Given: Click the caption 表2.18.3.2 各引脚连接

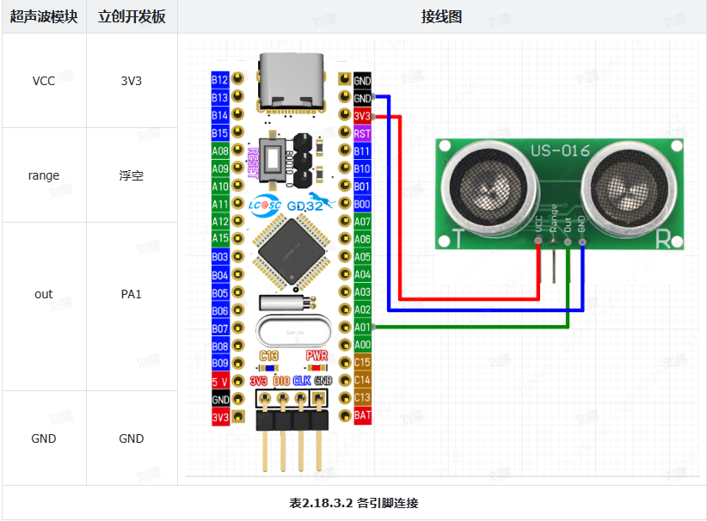Looking at the screenshot, I should coord(353,503).
